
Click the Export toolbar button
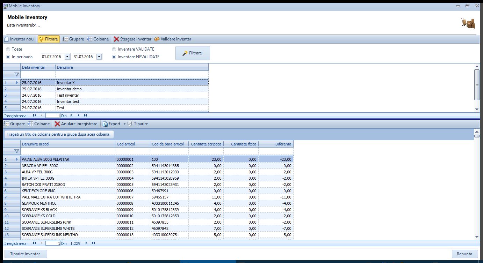111,124
